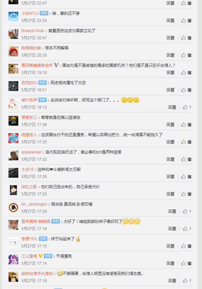Click the V verified badge next to 江义雷海

coord(41,256)
